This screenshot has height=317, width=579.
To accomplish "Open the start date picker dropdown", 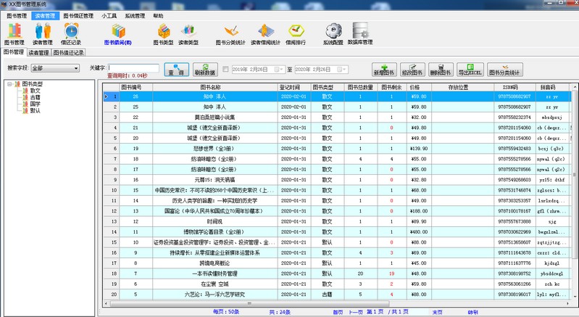I will click(280, 70).
